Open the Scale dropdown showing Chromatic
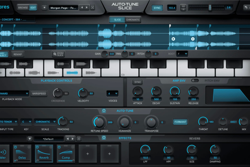Viewport: 250px width, 167px height. (x=45, y=122)
